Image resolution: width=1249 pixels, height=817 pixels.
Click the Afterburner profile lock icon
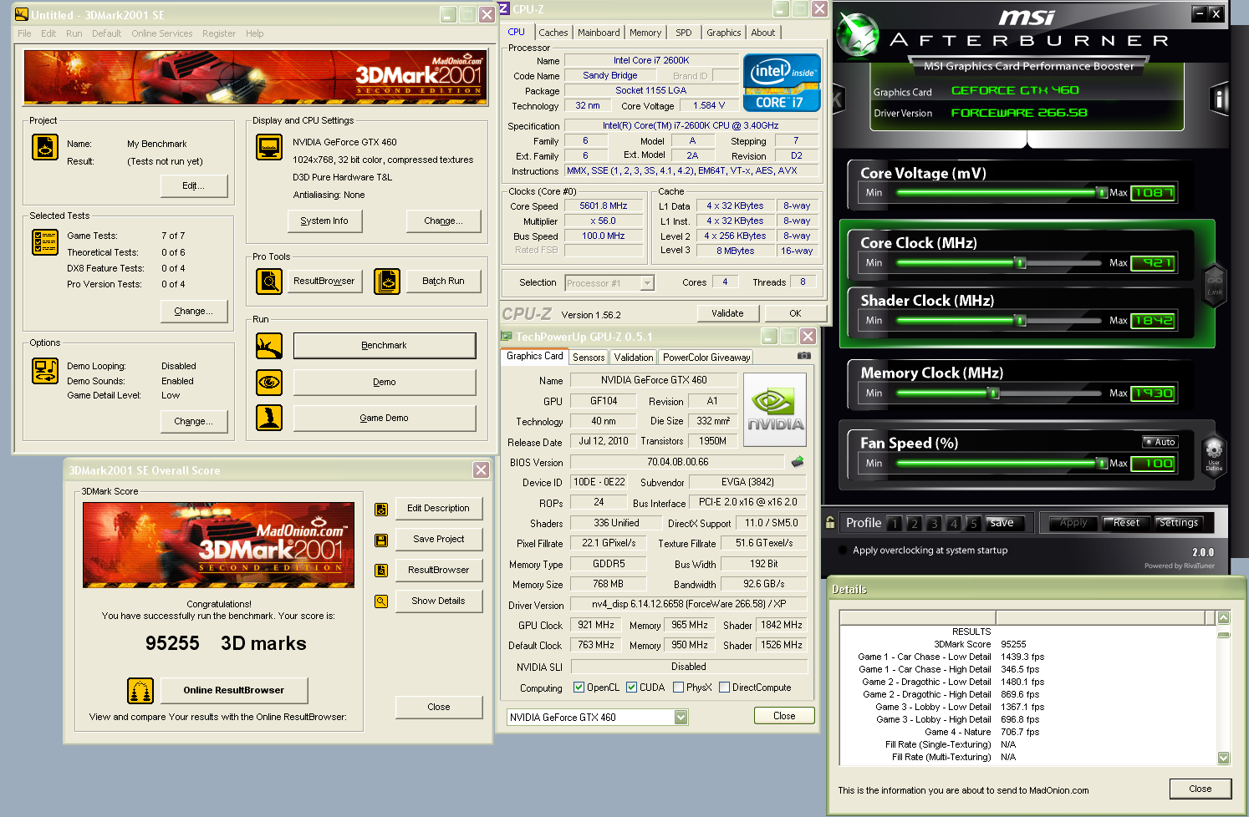click(x=830, y=522)
